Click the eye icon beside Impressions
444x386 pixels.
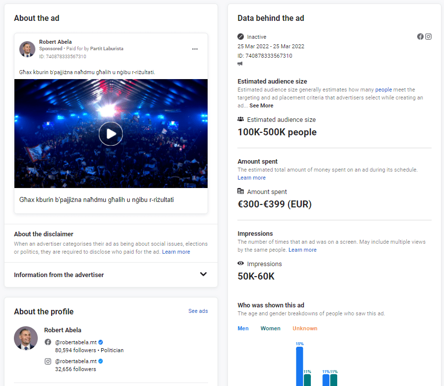coord(241,264)
